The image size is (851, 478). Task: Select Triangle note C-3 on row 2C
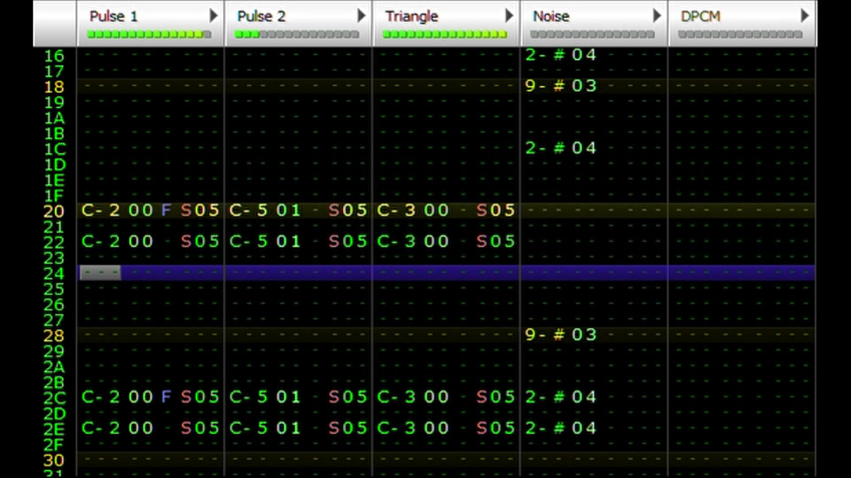click(396, 397)
